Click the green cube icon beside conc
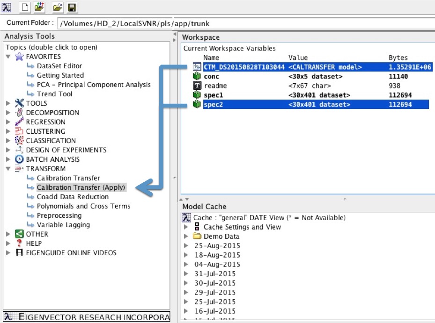This screenshot has width=435, height=323. 197,77
